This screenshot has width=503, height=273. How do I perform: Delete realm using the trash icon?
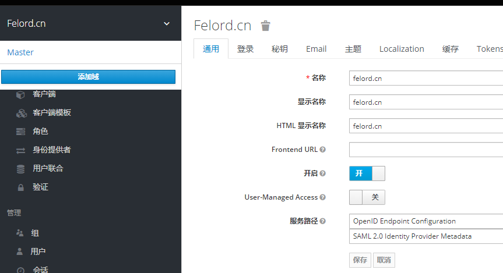[x=265, y=26]
